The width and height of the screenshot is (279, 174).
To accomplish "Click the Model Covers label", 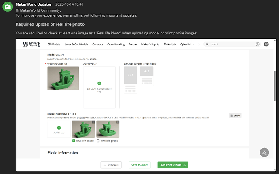I will [56, 55].
